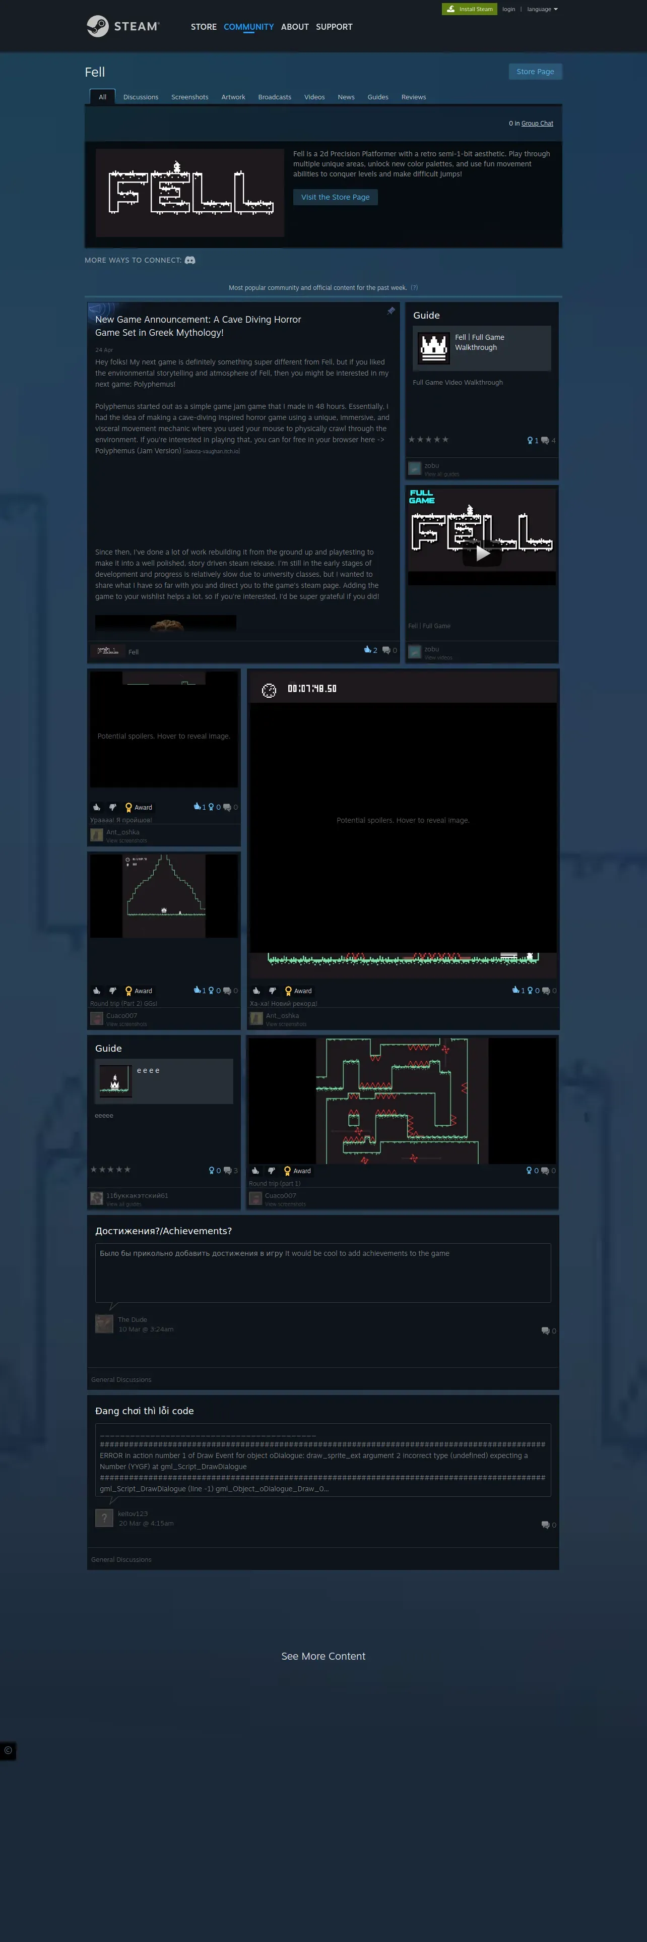Viewport: 647px width, 1942px height.
Task: Select the All tab
Action: point(102,96)
